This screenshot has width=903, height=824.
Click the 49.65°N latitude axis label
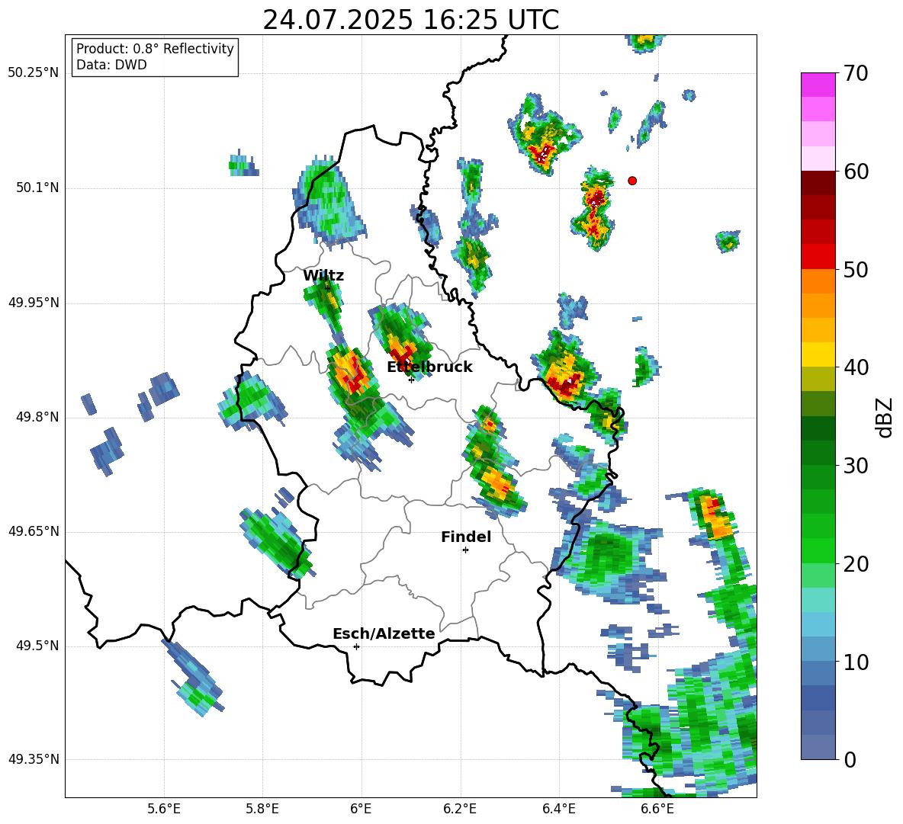(34, 531)
